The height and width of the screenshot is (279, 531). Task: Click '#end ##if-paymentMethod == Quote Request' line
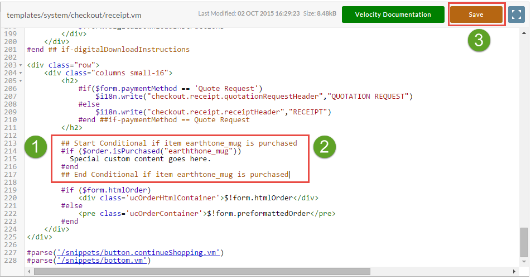(164, 120)
